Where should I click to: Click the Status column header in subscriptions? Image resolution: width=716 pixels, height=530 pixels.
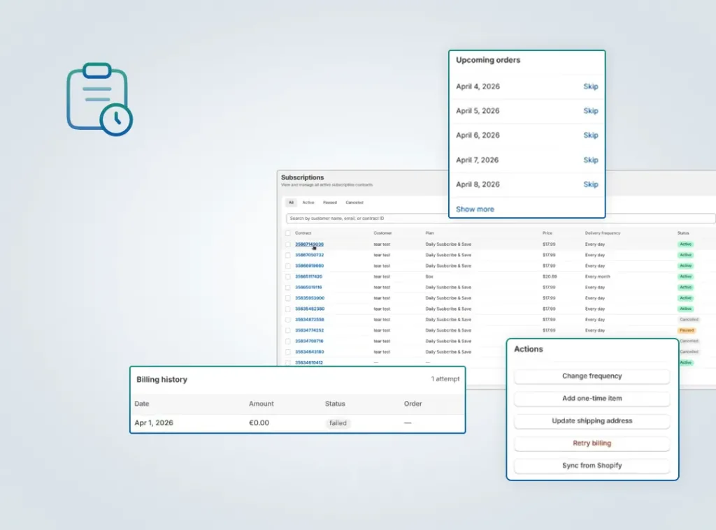683,233
